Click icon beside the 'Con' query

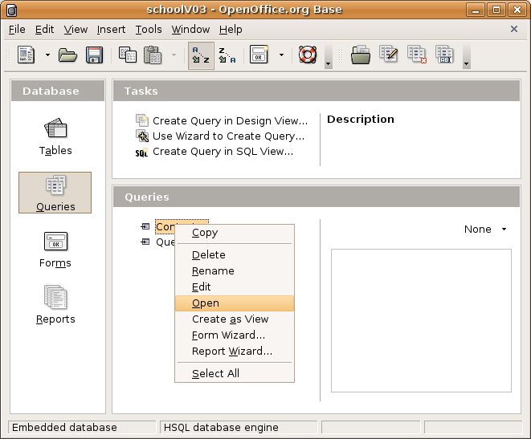click(145, 226)
